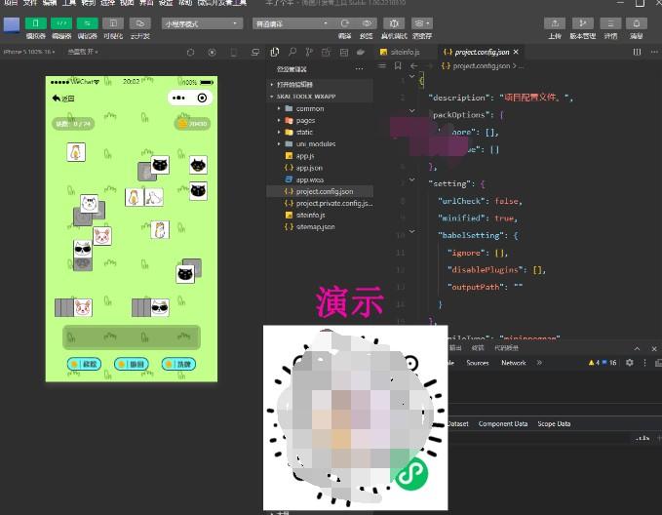Open DevTools settings gear icon
The height and width of the screenshot is (515, 662).
click(629, 363)
